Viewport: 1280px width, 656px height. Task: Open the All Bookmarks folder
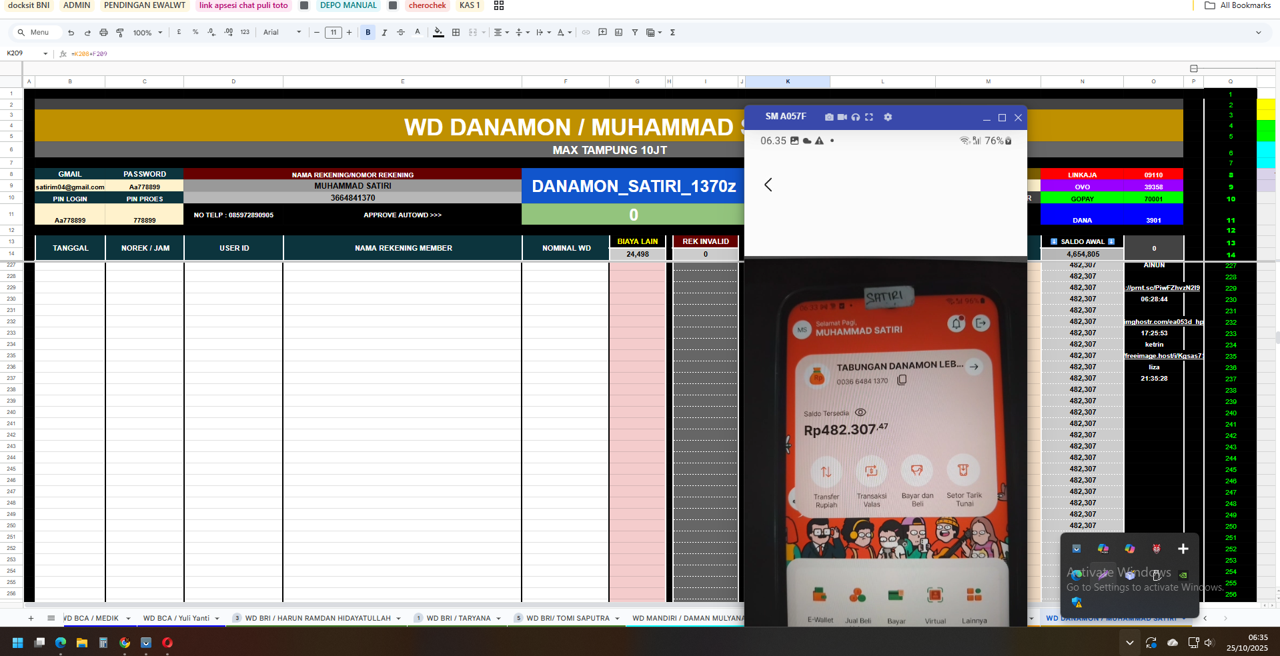click(x=1238, y=5)
